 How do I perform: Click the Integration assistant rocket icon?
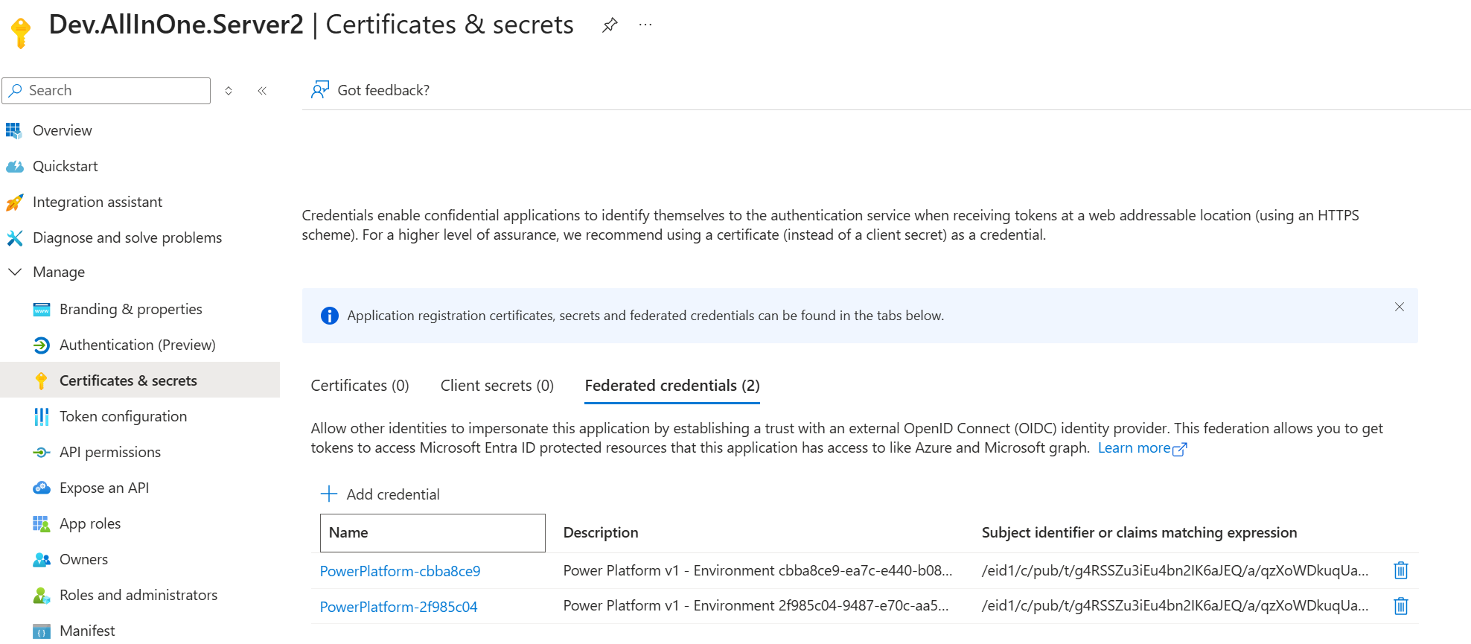point(14,202)
